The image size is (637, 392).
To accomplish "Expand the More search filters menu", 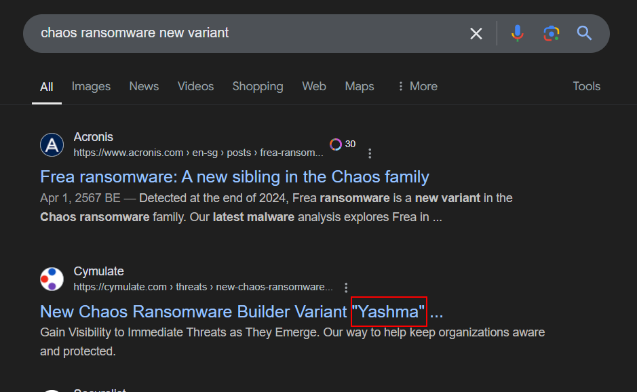I will point(418,86).
